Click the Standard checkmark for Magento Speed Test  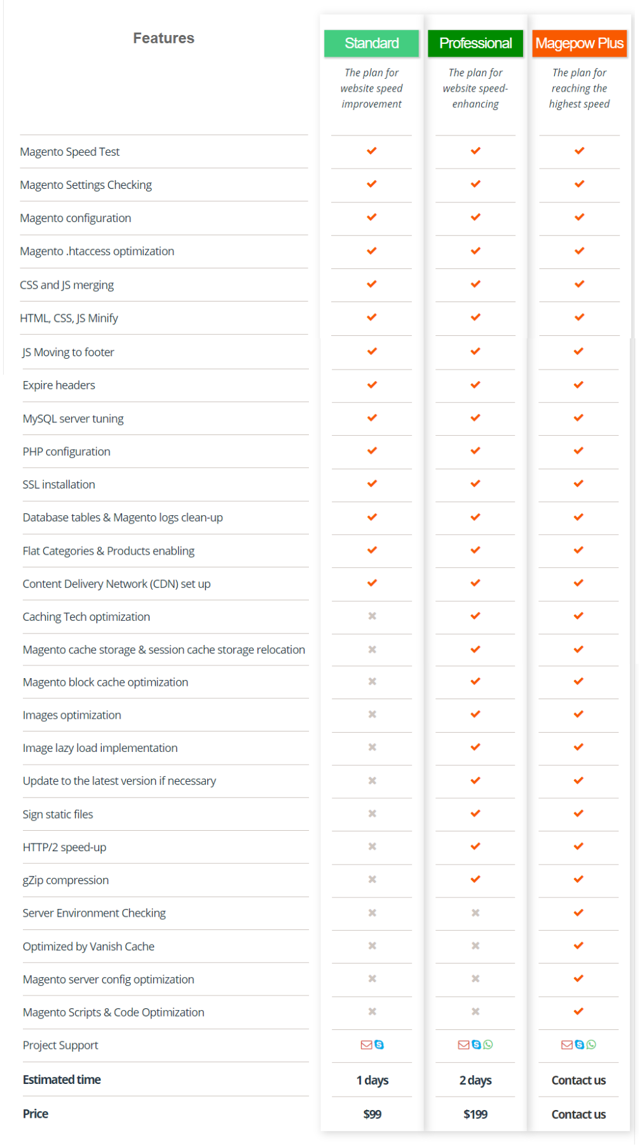pos(372,151)
